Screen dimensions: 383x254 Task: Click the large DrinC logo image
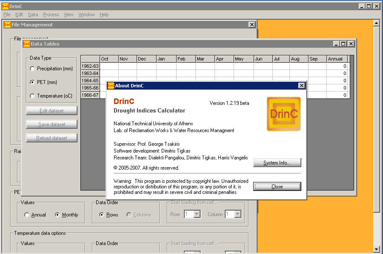pyautogui.click(x=283, y=114)
